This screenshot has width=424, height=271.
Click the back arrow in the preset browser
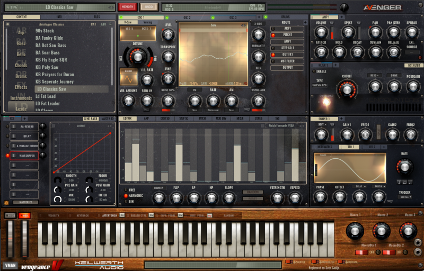[x=7, y=24]
